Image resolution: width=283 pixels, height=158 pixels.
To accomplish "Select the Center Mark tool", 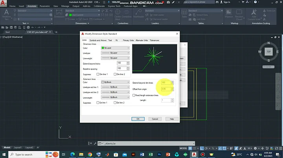I will [118, 13].
